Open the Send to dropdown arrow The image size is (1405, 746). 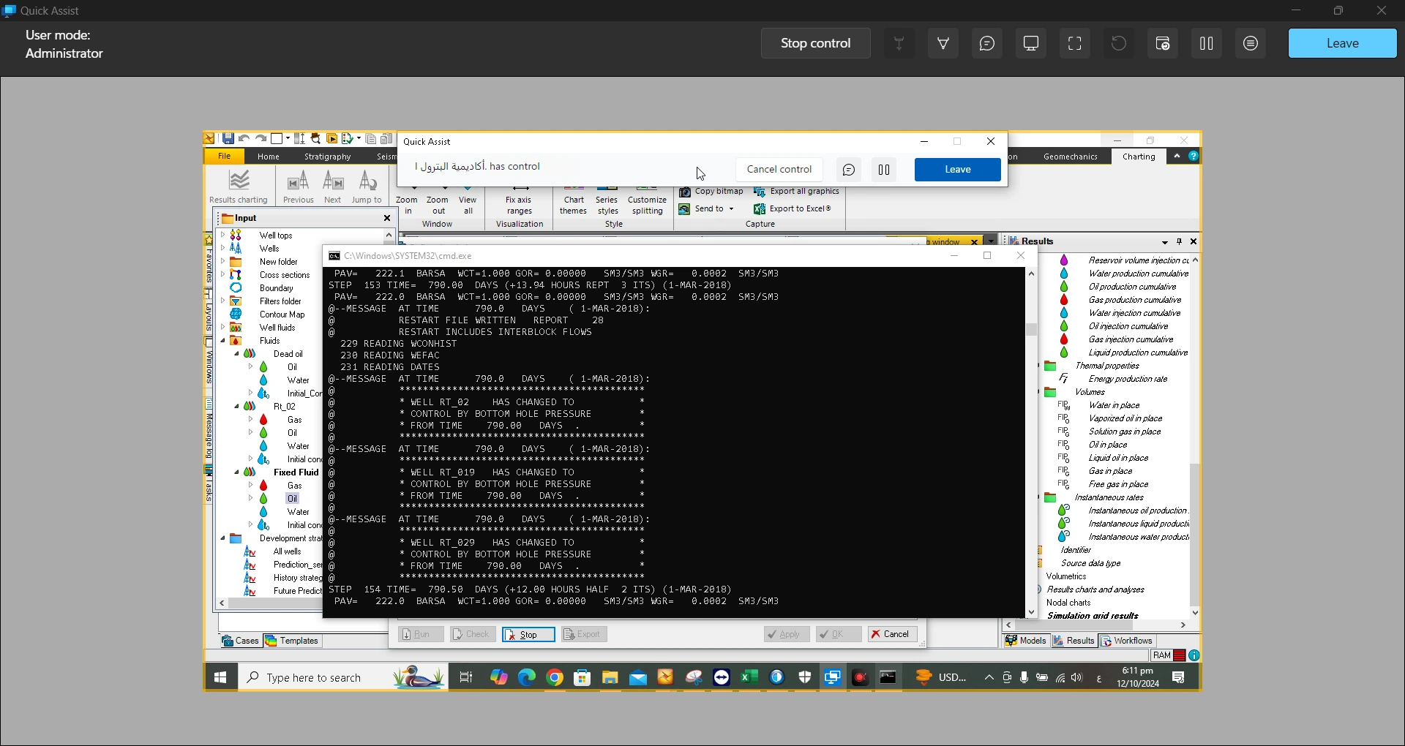click(731, 209)
